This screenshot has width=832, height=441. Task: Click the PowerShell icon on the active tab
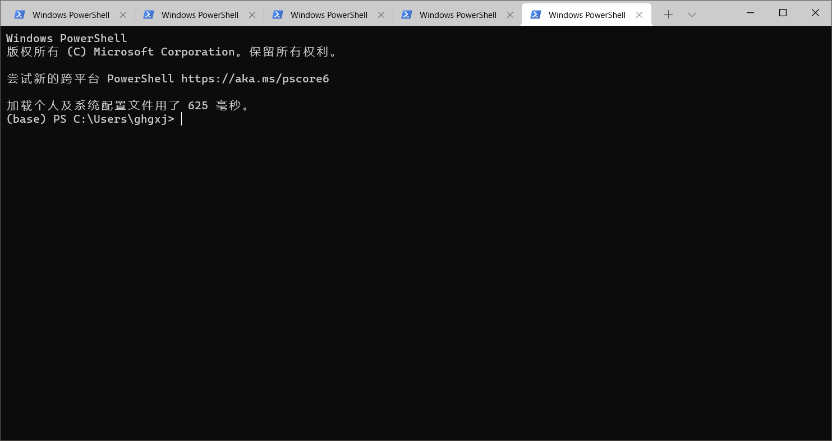(536, 15)
